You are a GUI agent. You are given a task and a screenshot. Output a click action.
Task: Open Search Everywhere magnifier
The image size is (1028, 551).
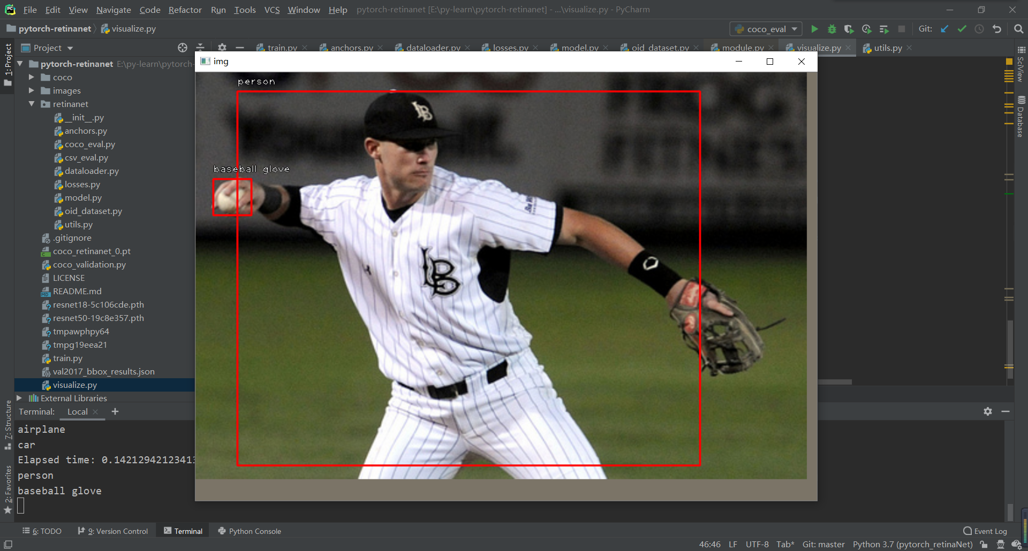pyautogui.click(x=1018, y=29)
